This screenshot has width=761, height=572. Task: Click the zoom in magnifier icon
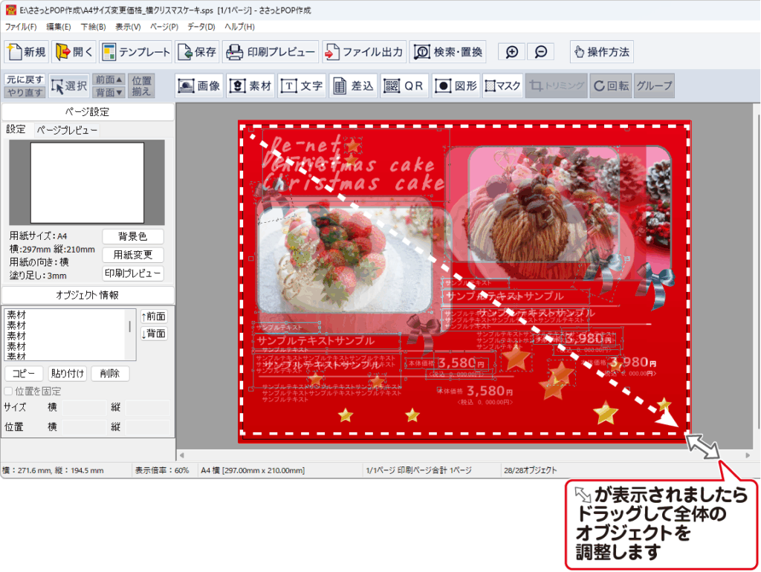(512, 52)
